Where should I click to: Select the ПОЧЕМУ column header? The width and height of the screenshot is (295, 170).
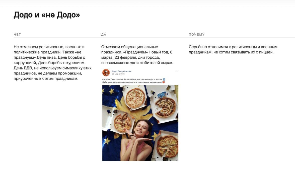point(197,35)
